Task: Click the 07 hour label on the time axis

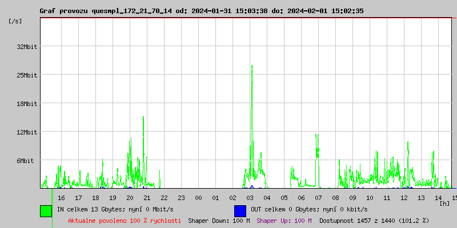Action: tap(318, 198)
